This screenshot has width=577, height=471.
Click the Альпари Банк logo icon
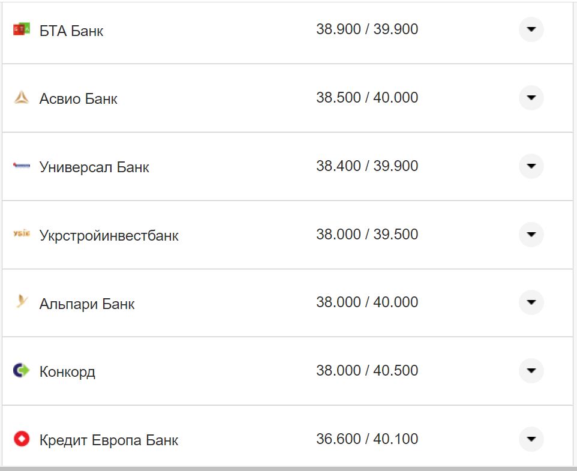tap(22, 302)
